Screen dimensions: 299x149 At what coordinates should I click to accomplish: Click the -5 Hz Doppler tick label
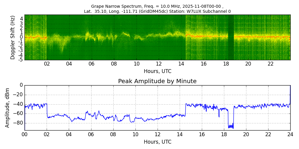[x=21, y=60]
